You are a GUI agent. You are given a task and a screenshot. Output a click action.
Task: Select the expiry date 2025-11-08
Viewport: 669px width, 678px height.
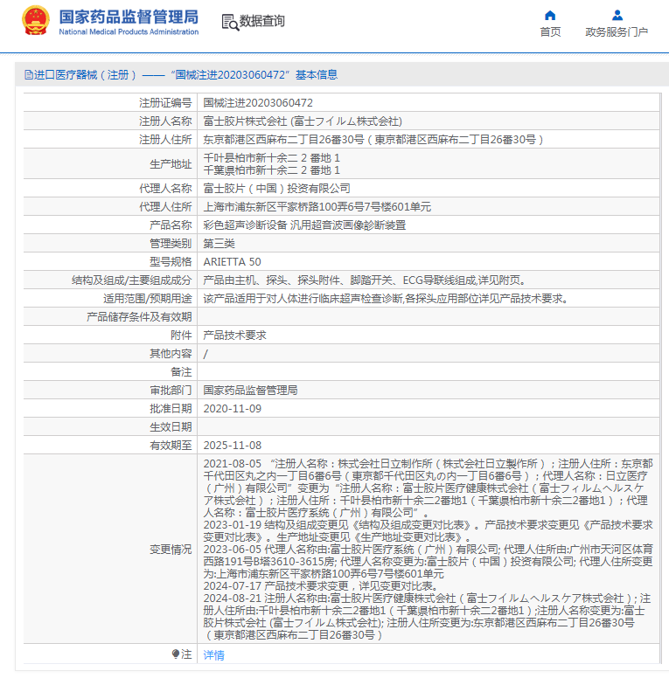click(233, 446)
